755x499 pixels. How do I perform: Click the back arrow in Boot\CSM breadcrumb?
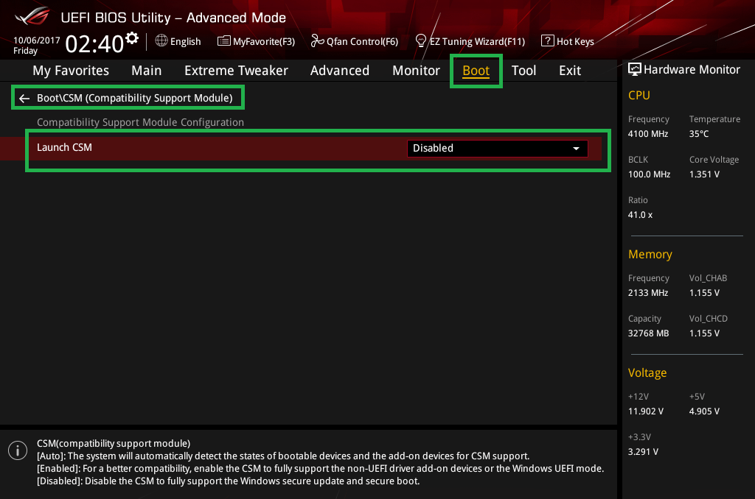24,99
